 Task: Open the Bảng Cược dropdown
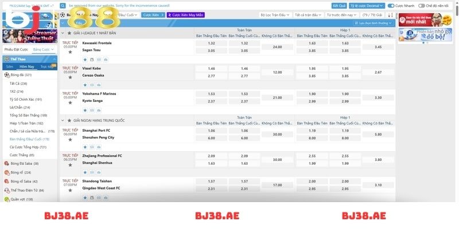pos(44,50)
